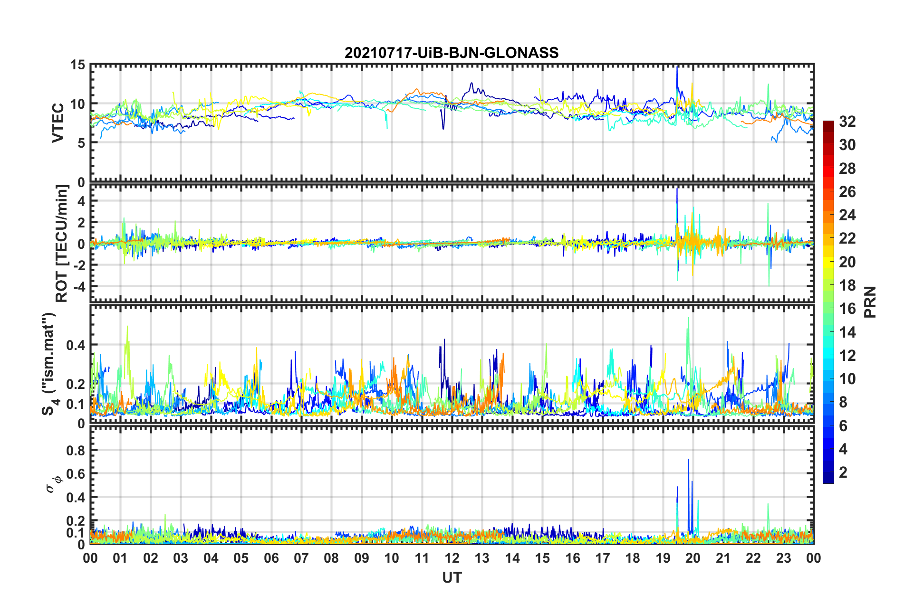Click x-axis hour label 12
The width and height of the screenshot is (904, 604).
click(x=452, y=558)
